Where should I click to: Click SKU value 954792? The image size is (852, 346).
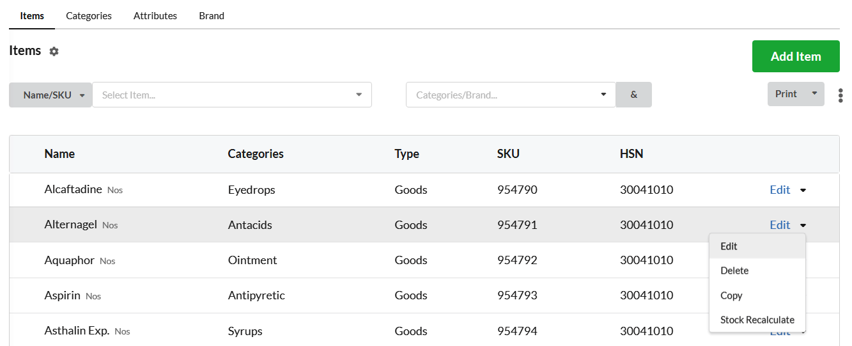click(x=517, y=260)
